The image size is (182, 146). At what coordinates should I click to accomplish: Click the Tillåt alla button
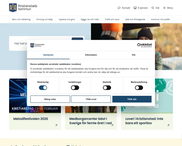(132, 99)
